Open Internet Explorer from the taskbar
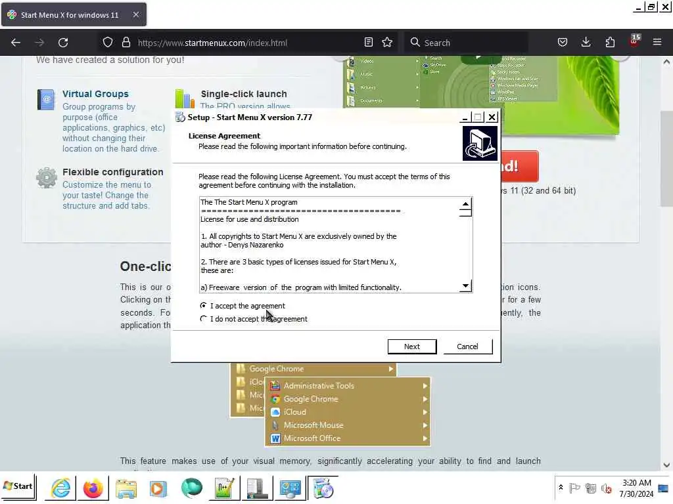This screenshot has height=504, width=673. (60, 488)
